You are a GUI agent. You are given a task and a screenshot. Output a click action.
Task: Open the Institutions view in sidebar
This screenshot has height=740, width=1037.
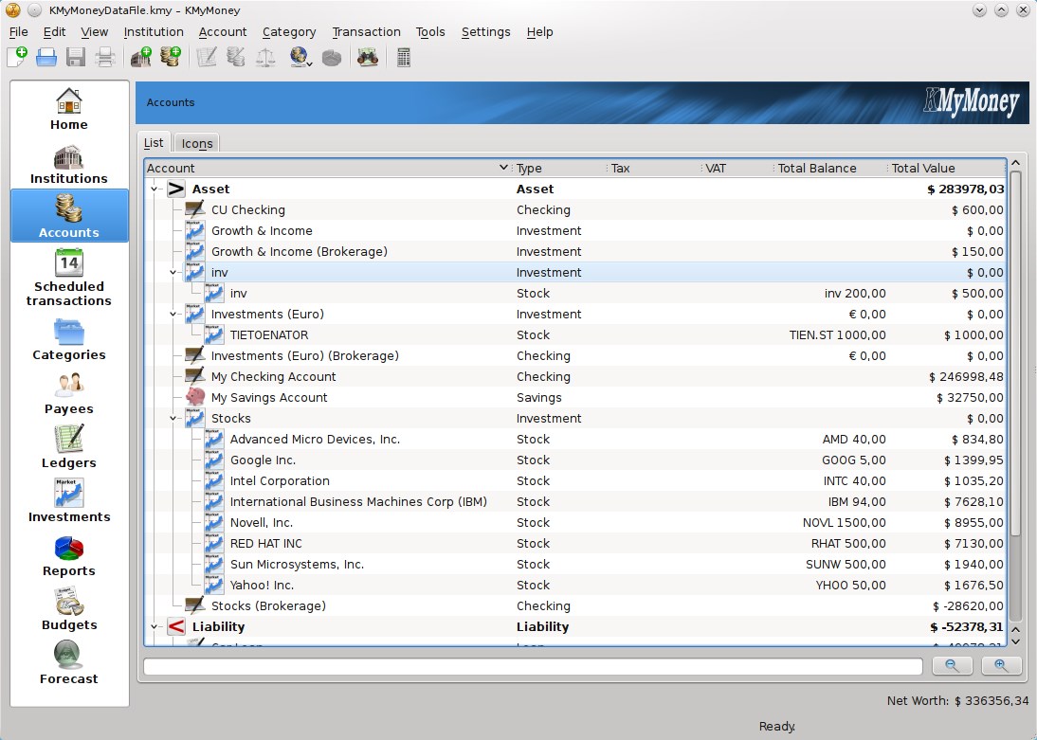[69, 163]
